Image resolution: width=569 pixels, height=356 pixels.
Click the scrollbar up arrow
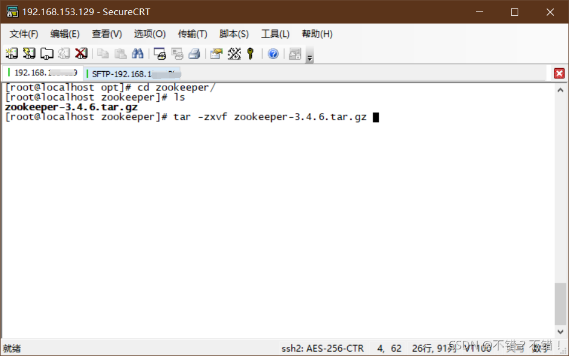point(561,90)
